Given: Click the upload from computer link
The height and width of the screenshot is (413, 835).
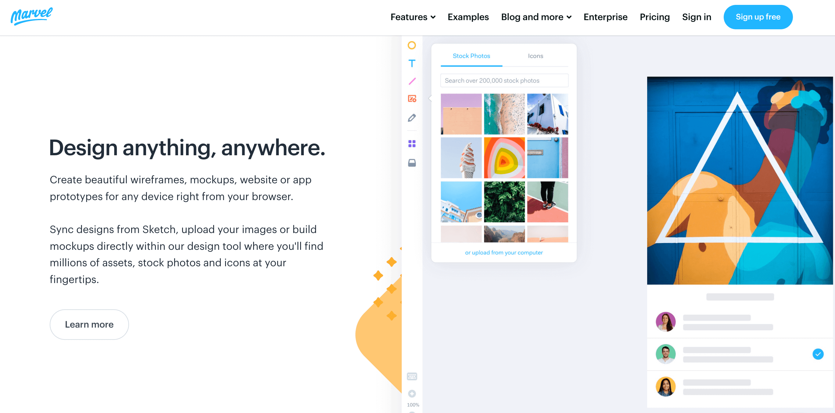Looking at the screenshot, I should coord(504,253).
